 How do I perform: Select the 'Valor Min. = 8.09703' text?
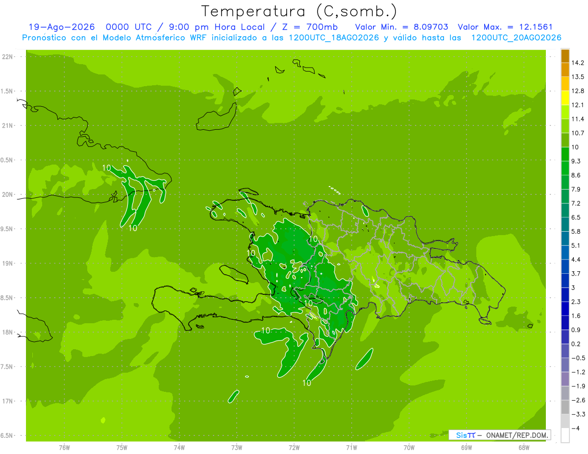pyautogui.click(x=401, y=27)
